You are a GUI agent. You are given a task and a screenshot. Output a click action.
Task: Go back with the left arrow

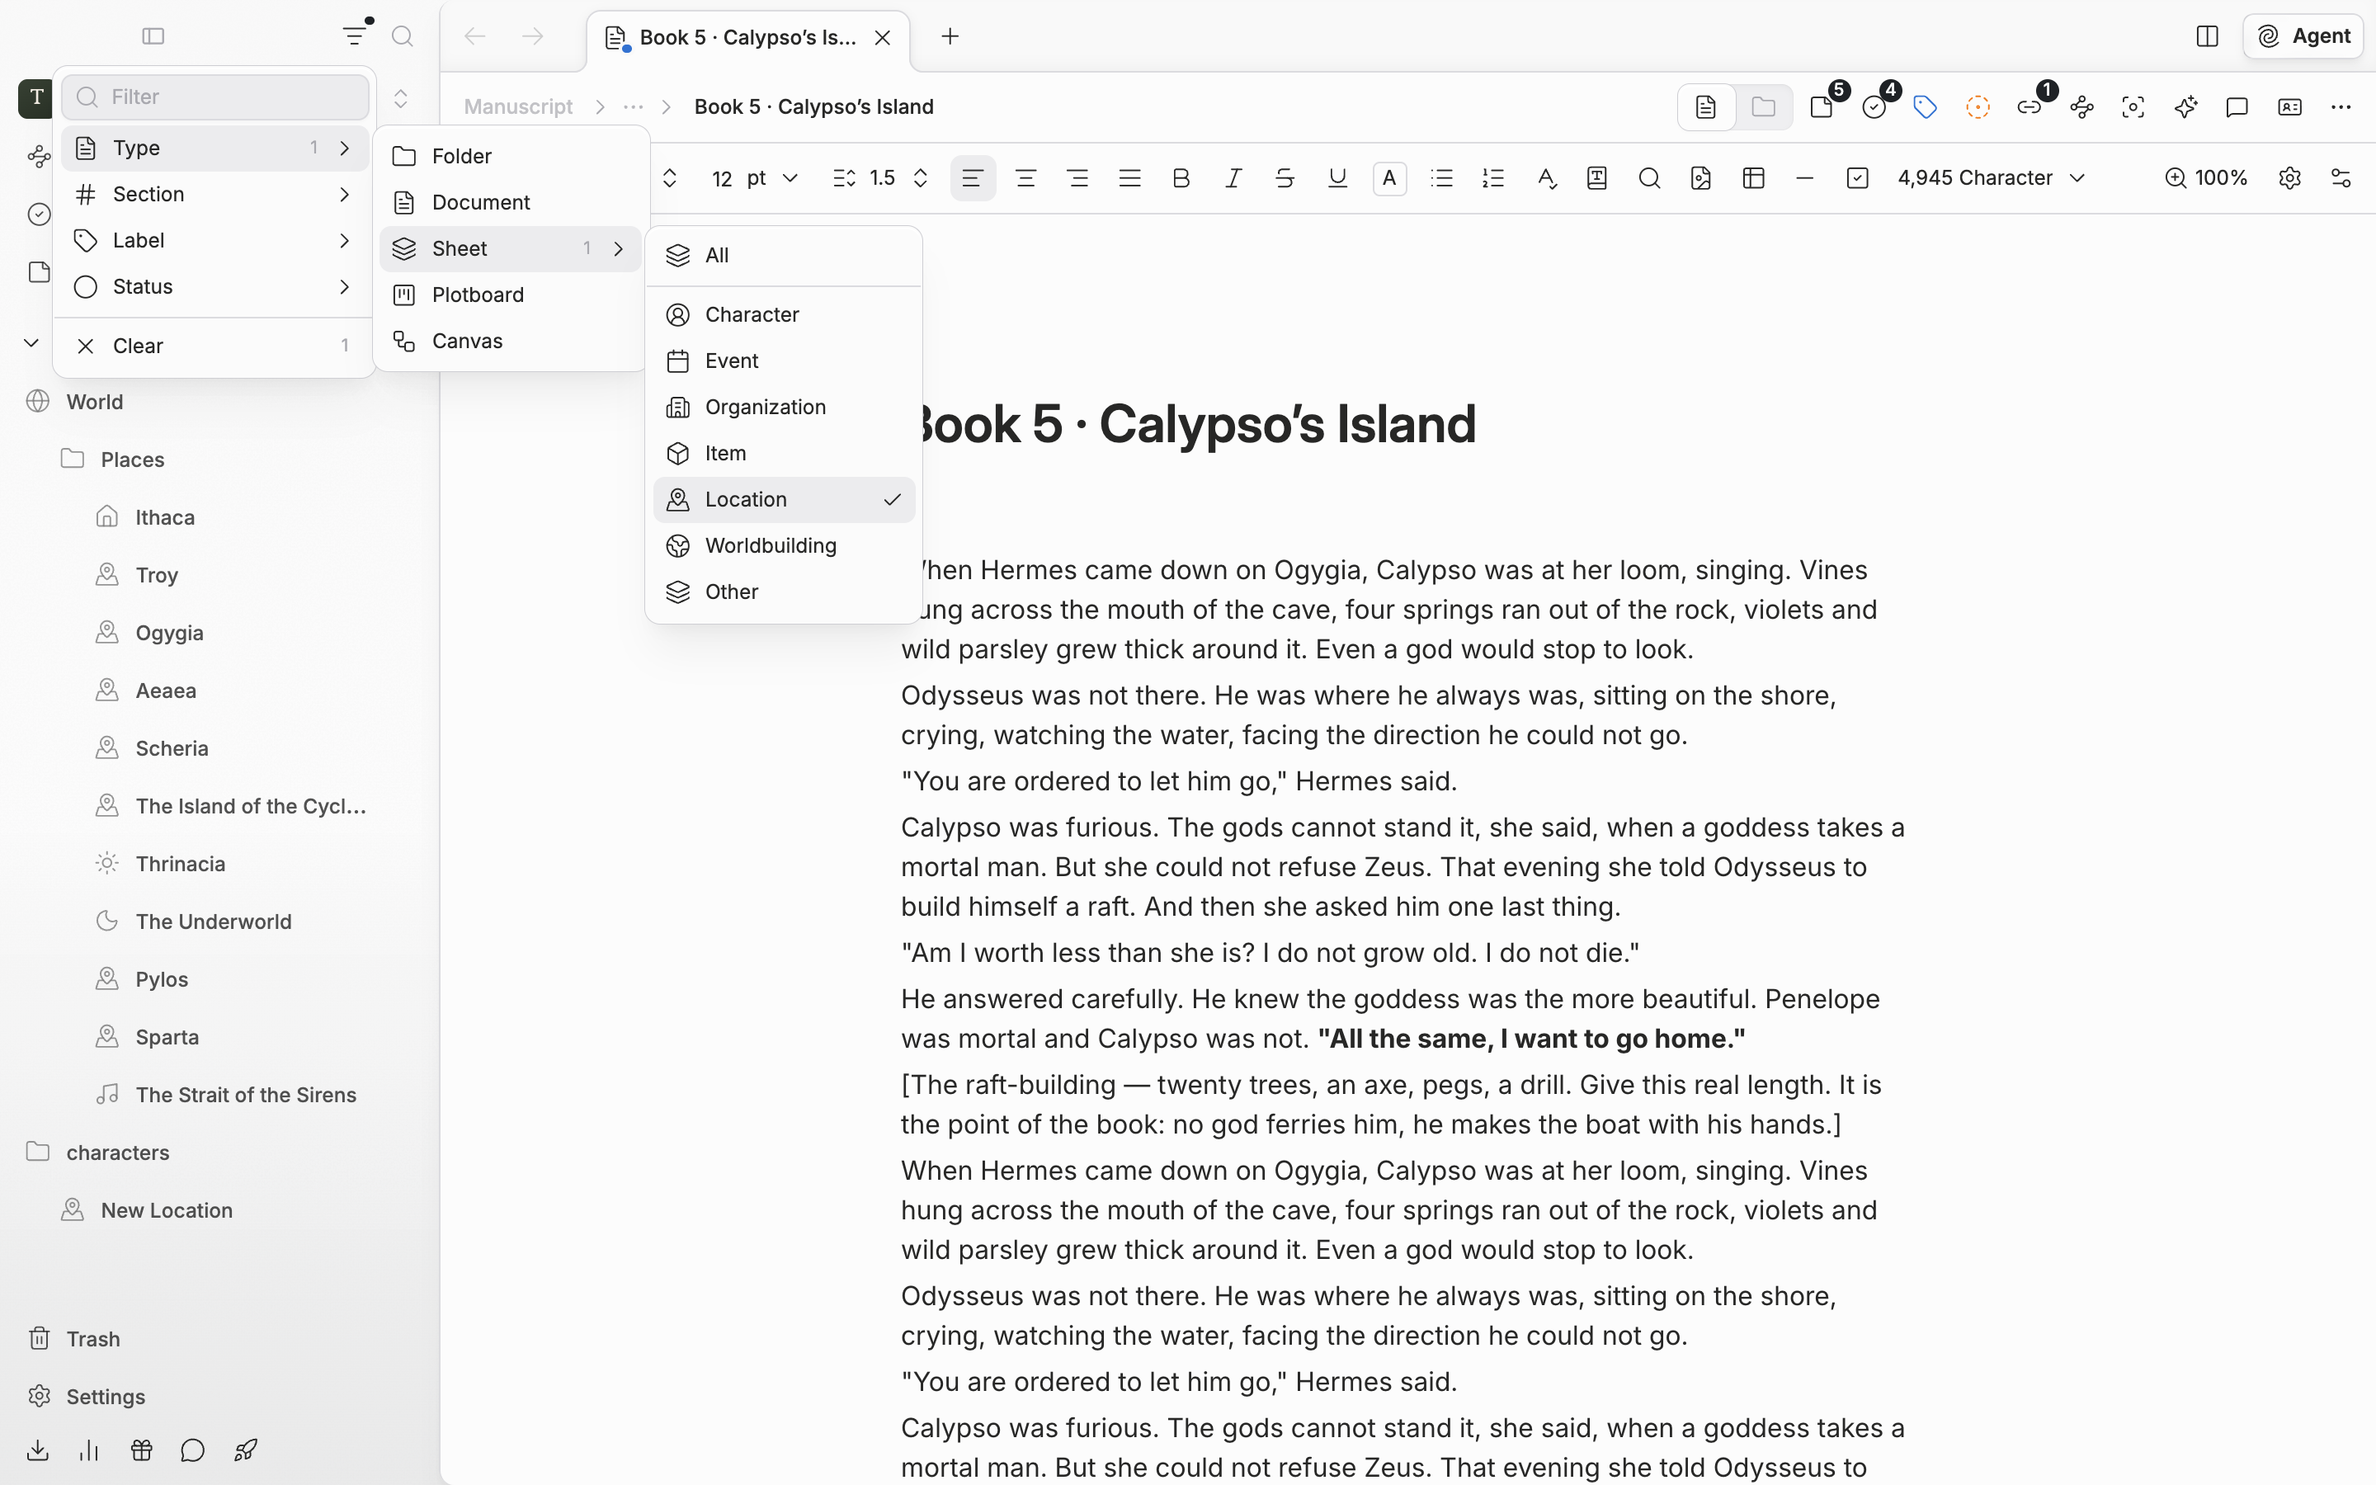475,36
